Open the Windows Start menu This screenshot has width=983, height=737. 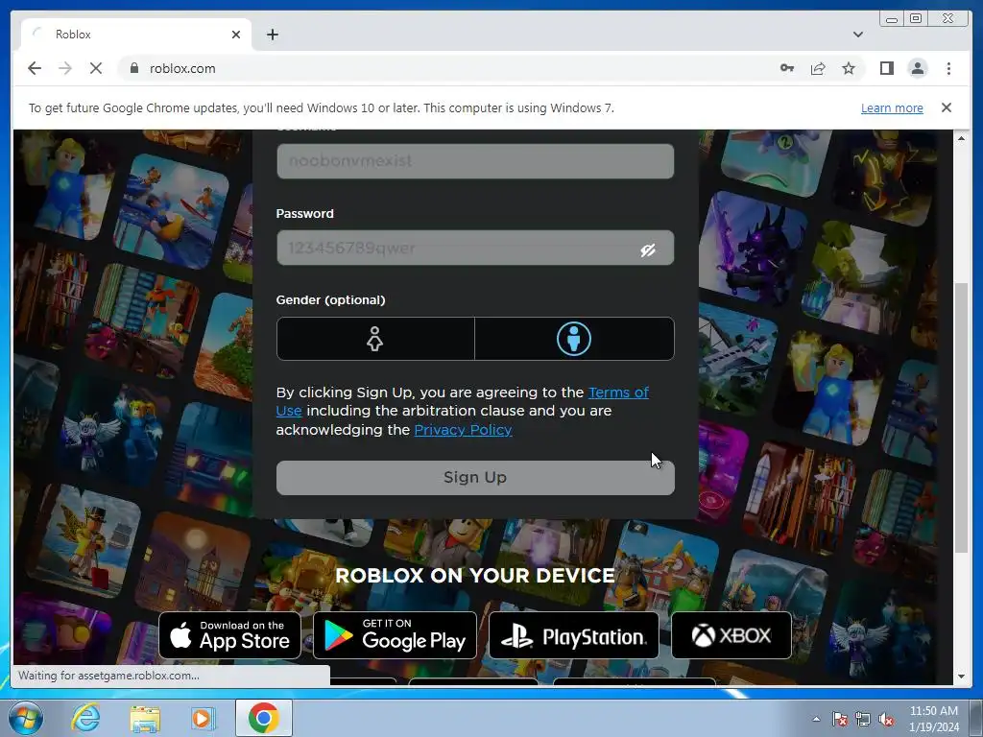point(26,718)
